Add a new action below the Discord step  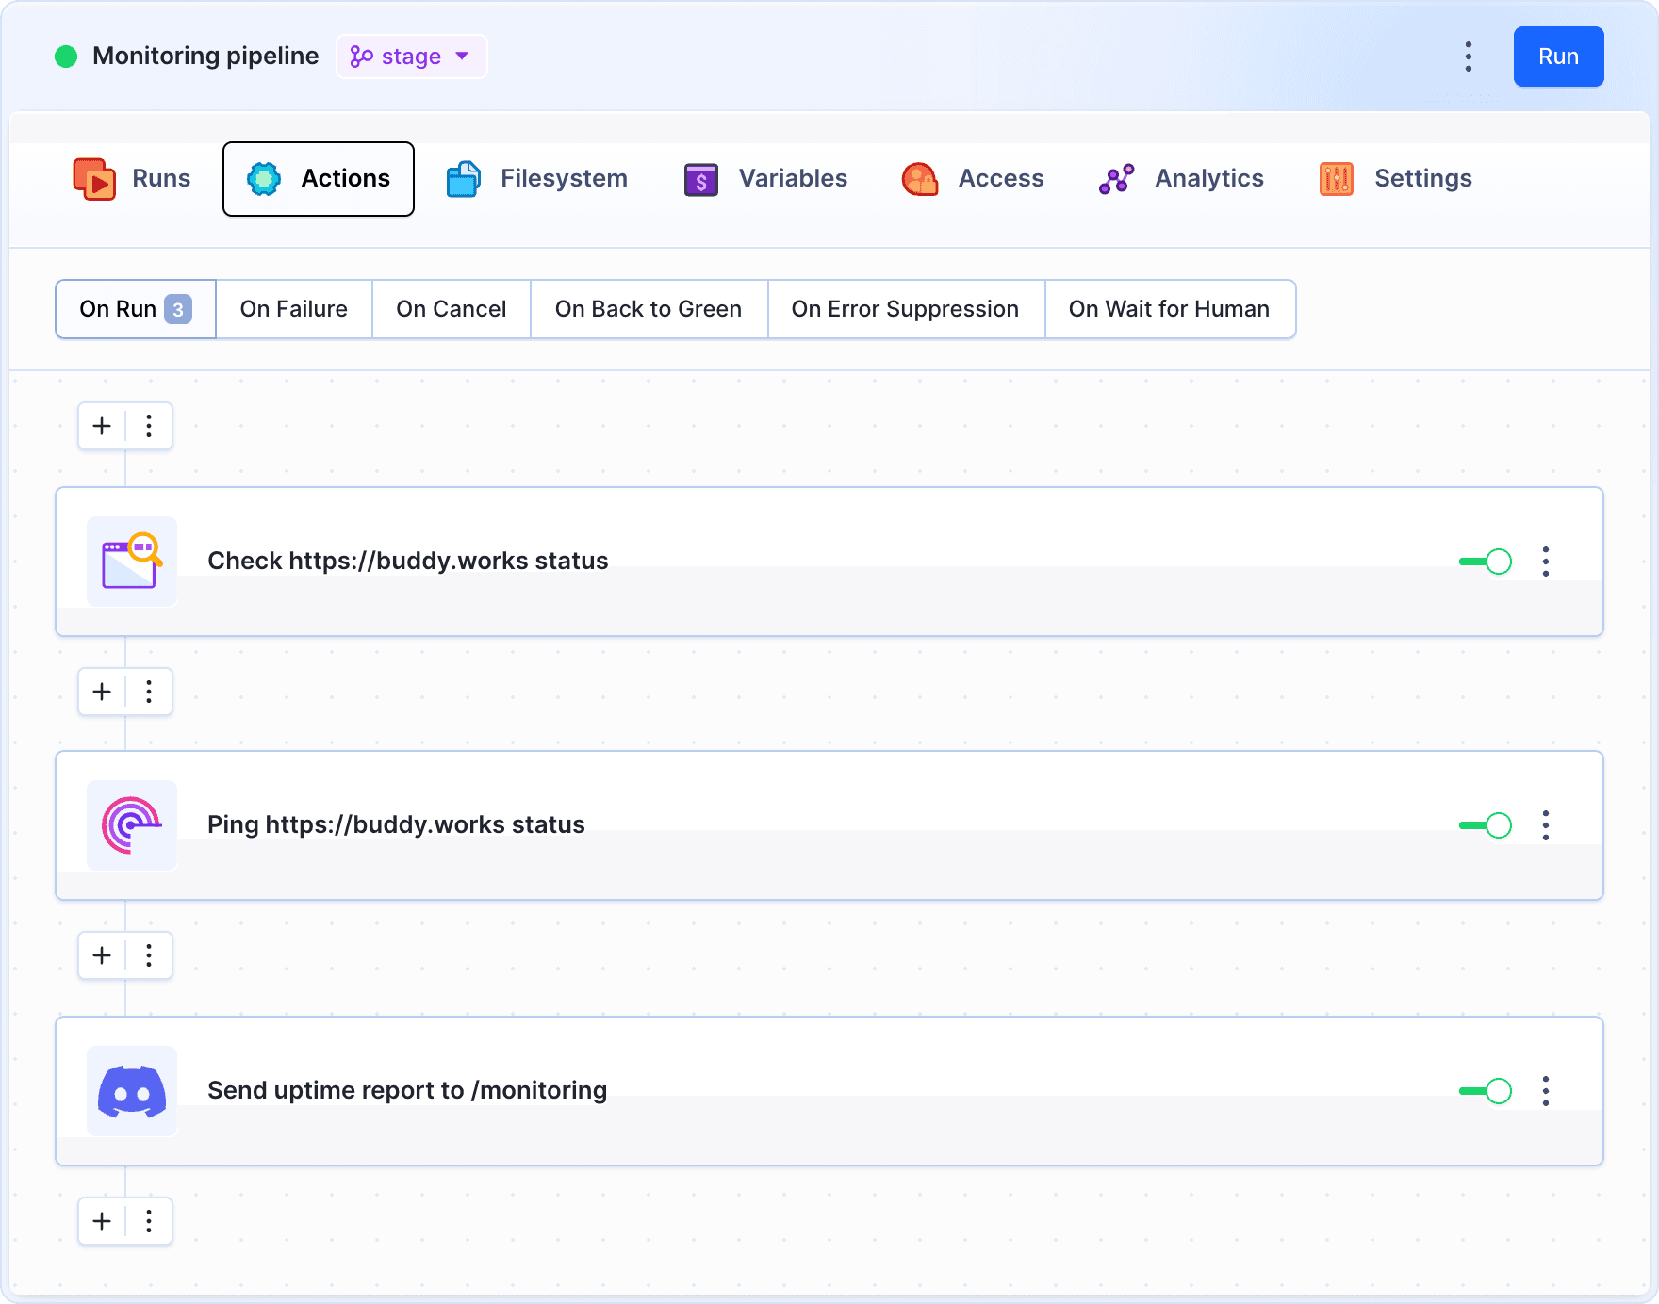(x=101, y=1221)
